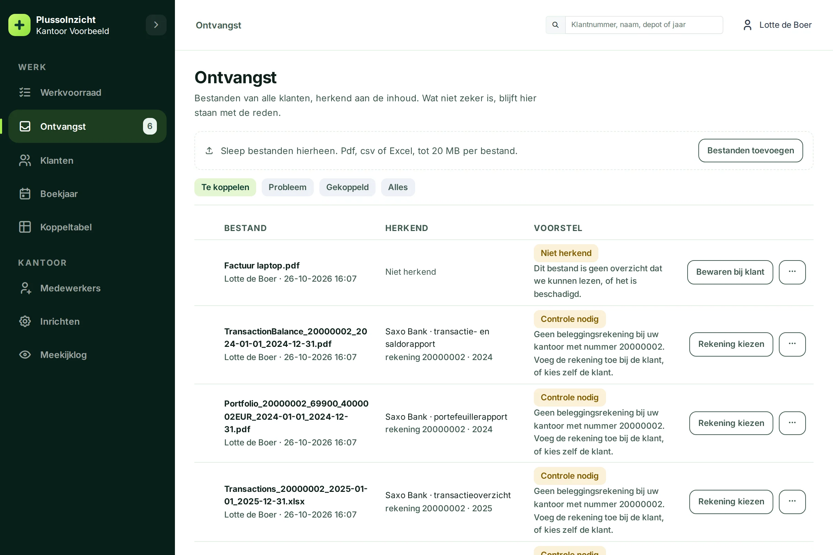The width and height of the screenshot is (833, 555).
Task: Click Bestanden toevoegen button
Action: coord(750,151)
